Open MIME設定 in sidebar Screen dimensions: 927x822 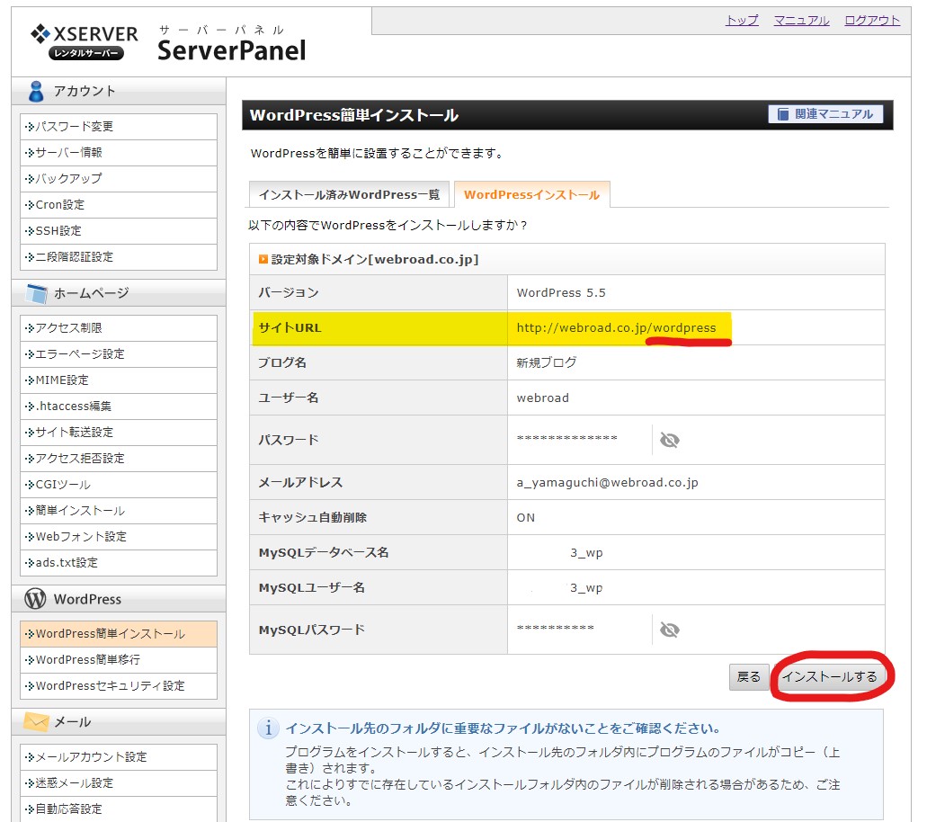pyautogui.click(x=119, y=380)
